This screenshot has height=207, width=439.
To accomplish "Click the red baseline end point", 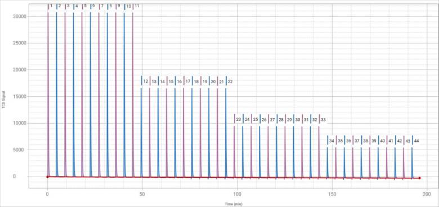I will coord(419,178).
